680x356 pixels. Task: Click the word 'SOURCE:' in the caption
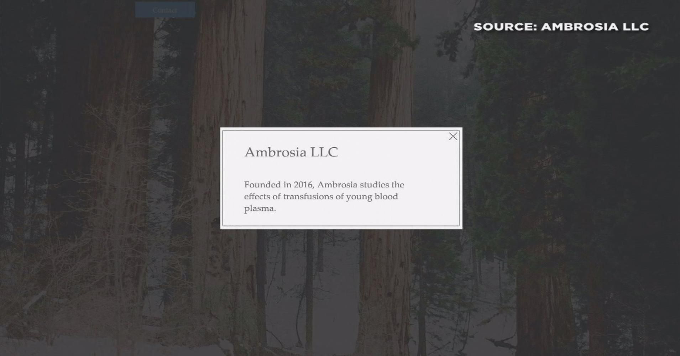pyautogui.click(x=506, y=27)
